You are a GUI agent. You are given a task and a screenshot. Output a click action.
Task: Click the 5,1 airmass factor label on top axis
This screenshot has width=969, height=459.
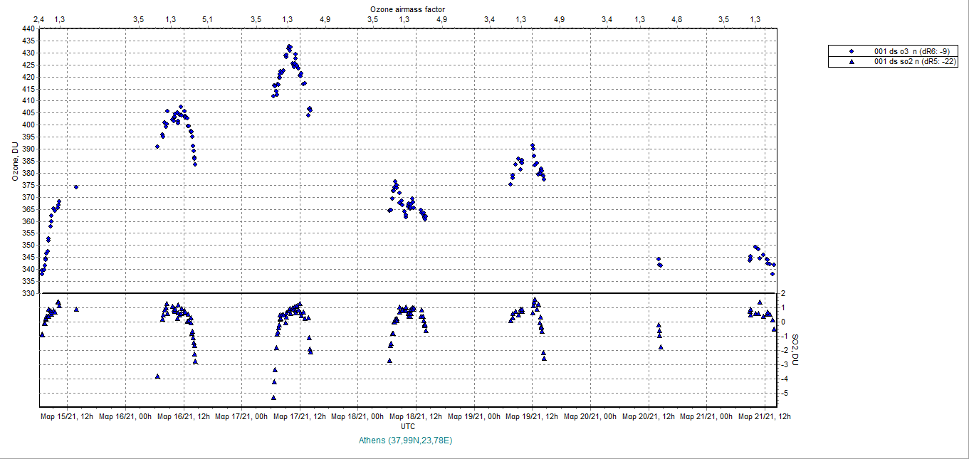(207, 19)
